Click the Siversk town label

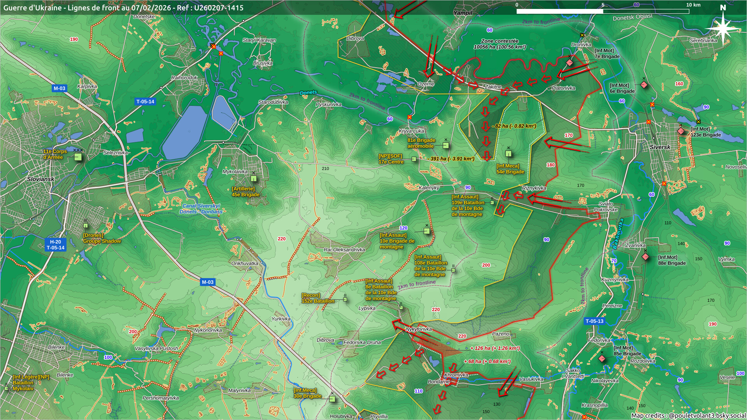(x=660, y=147)
